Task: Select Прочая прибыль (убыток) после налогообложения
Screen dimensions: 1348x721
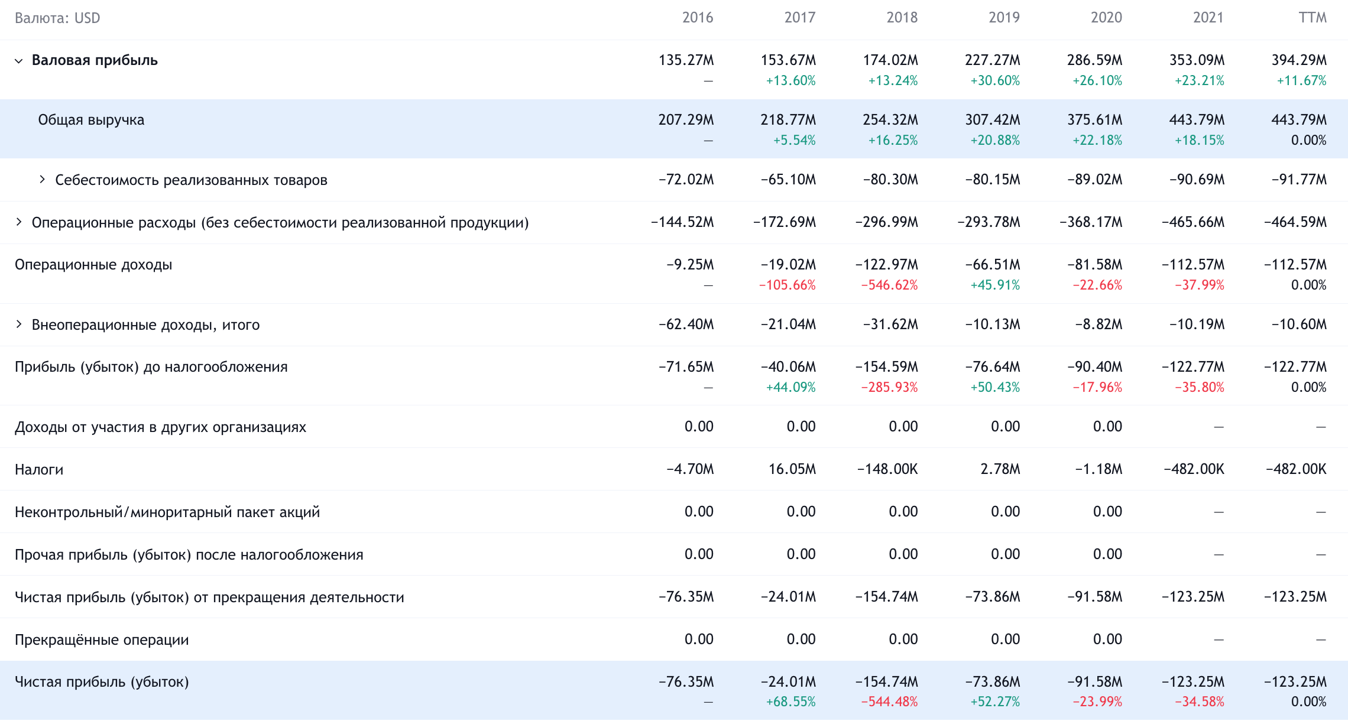Action: click(x=189, y=555)
